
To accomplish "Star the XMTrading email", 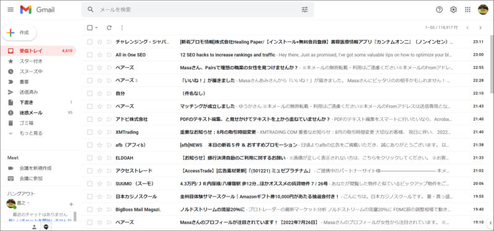I will click(x=99, y=132).
